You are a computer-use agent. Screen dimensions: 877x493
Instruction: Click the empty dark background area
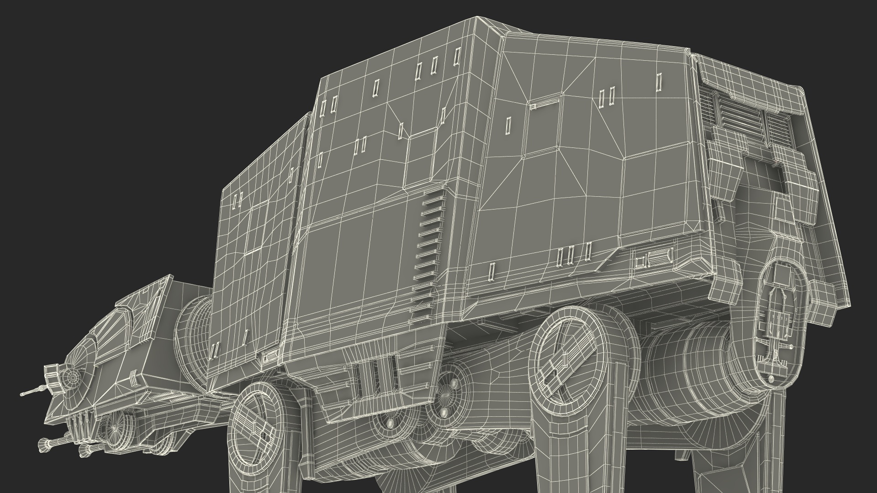coord(114,114)
